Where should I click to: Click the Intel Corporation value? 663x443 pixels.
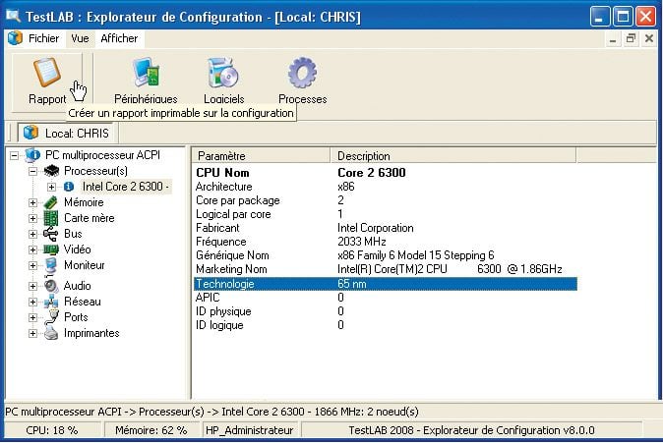(376, 228)
